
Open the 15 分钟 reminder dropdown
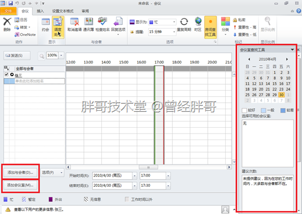(x=174, y=32)
